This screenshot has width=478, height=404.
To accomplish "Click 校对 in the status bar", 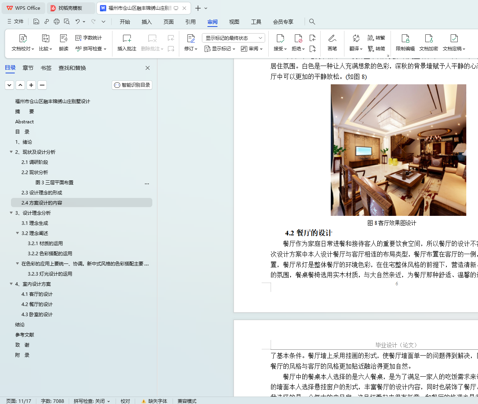I will point(125,401).
